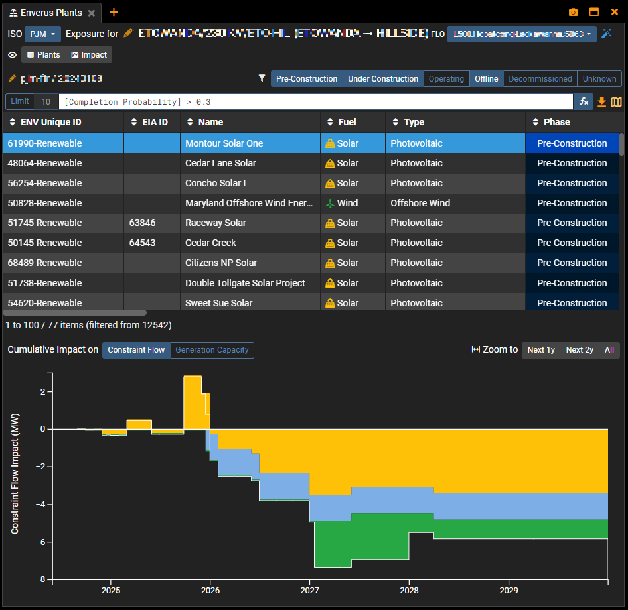Screen dimensions: 628x610
Task: Click the Completion Probability filter input field
Action: click(x=315, y=102)
